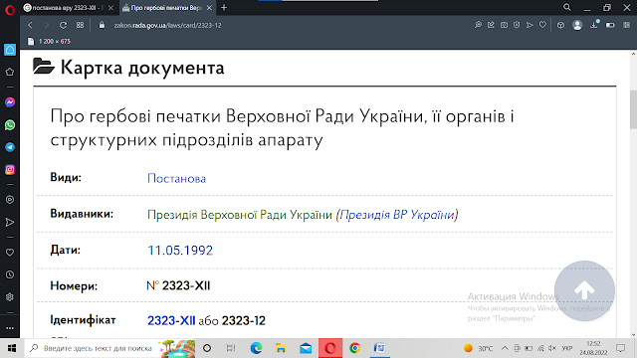Open Opera account profile avatar
This screenshot has width=637, height=358.
577,25
